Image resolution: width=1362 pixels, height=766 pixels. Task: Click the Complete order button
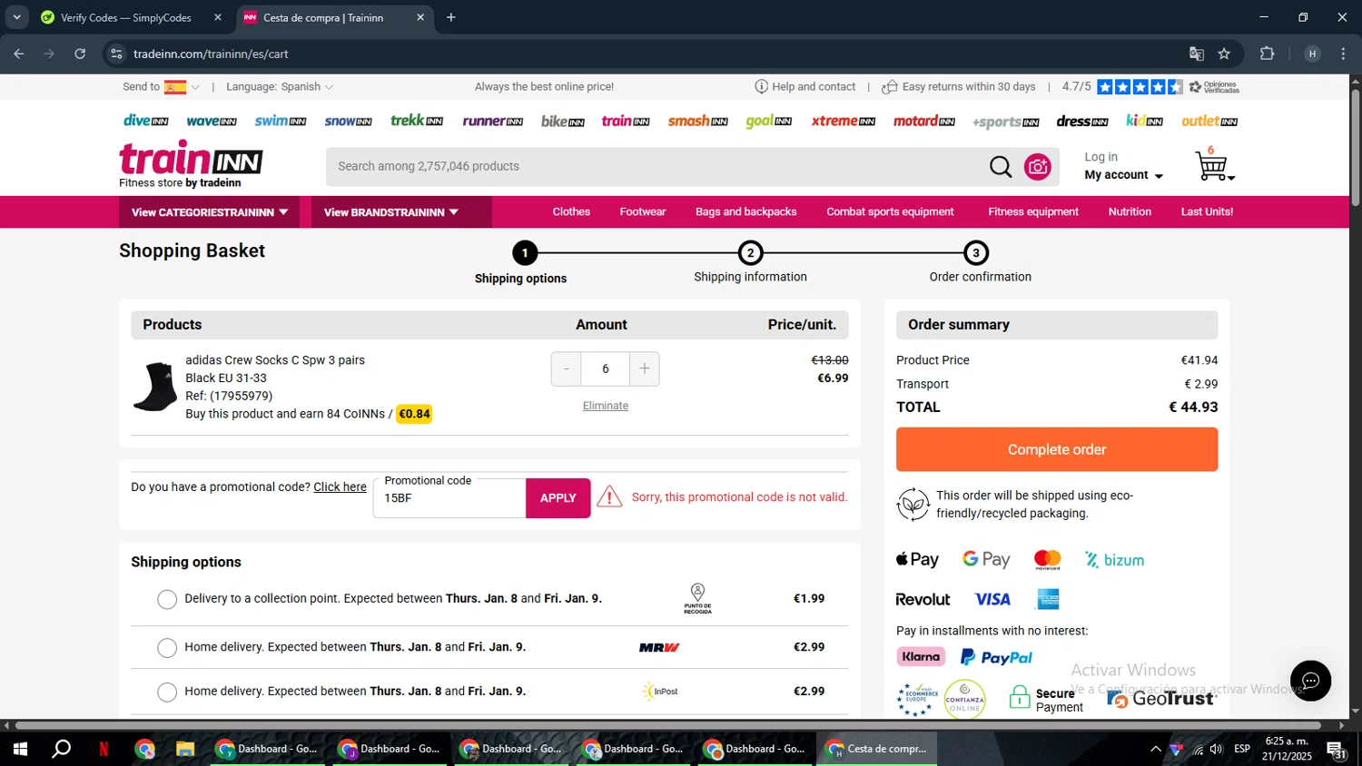click(x=1057, y=449)
